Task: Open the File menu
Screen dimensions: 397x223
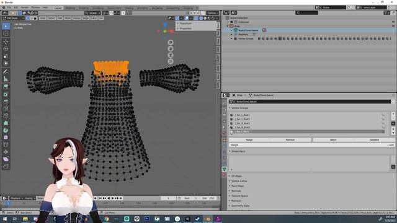Action: pos(9,7)
